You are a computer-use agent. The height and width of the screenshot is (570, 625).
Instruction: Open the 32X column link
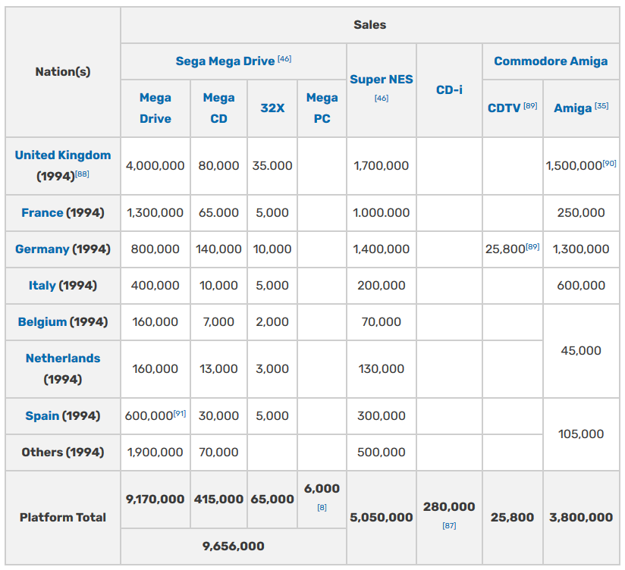click(x=272, y=108)
